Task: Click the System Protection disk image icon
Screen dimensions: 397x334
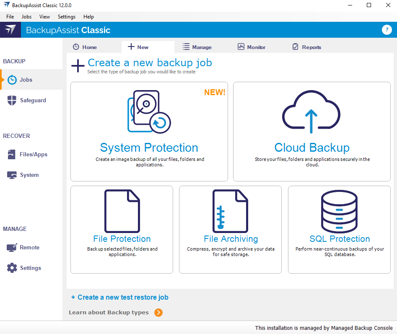Action: coord(149,111)
